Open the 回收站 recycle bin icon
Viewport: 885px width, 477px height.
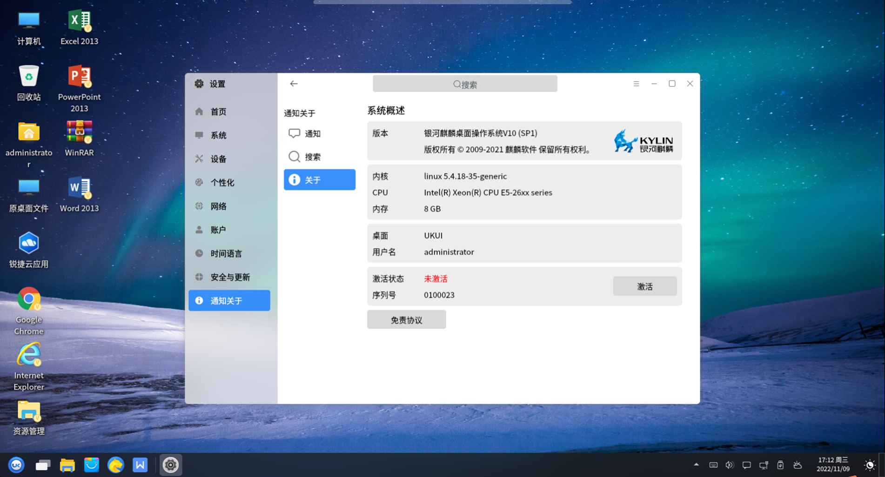click(x=29, y=84)
